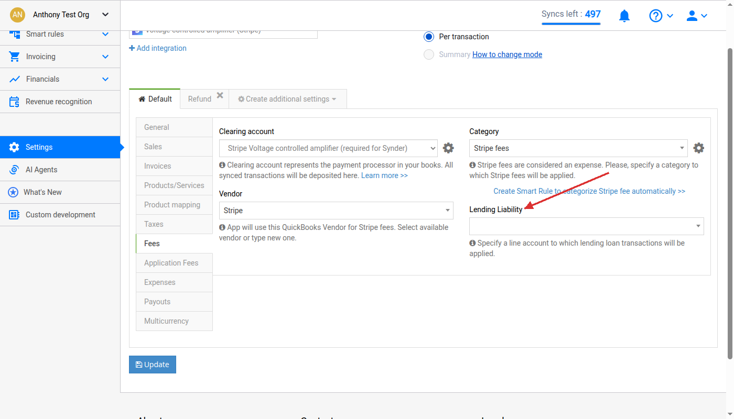Expand the Invoicing chevron

[105, 57]
